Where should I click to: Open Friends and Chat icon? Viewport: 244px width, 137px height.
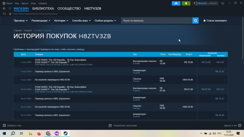(x=240, y=125)
